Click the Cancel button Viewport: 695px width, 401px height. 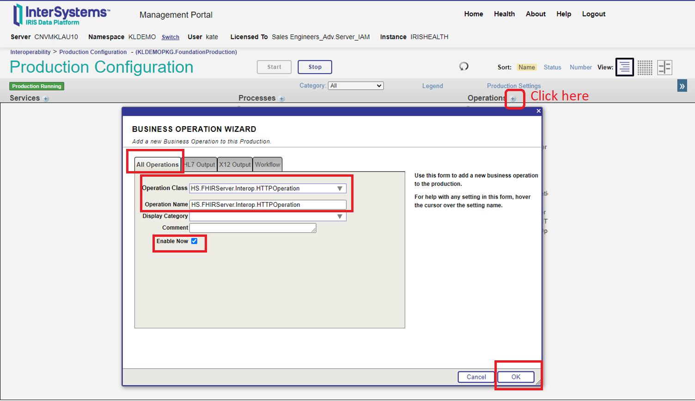476,377
